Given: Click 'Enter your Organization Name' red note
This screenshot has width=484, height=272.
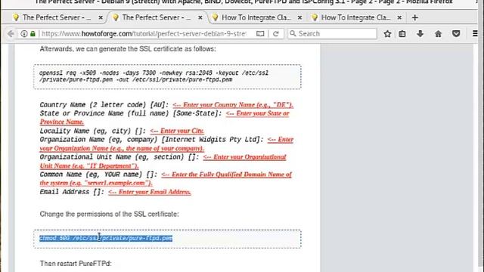Looking at the screenshot, I should [x=166, y=144].
